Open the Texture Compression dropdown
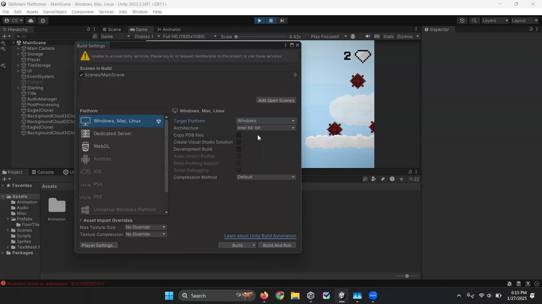The width and height of the screenshot is (542, 304). coord(146,234)
